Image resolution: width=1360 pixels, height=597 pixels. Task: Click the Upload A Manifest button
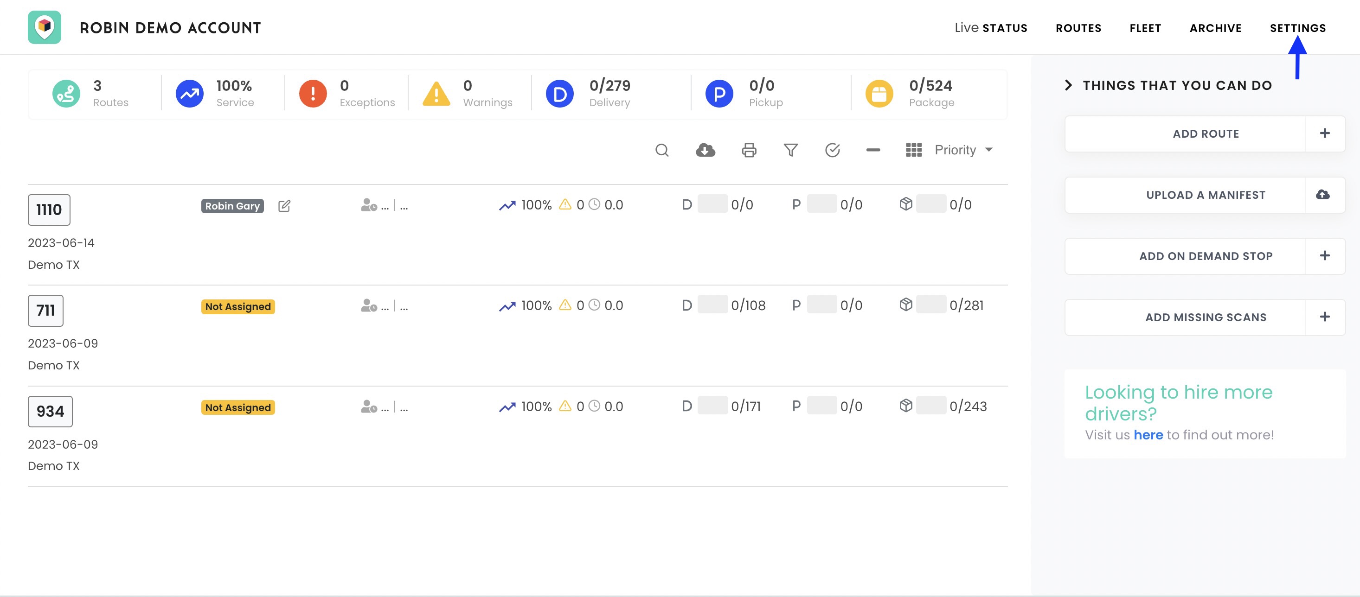pyautogui.click(x=1206, y=195)
